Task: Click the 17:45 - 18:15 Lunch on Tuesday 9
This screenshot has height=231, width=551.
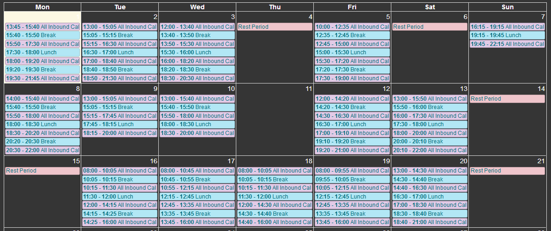Action: (x=120, y=124)
